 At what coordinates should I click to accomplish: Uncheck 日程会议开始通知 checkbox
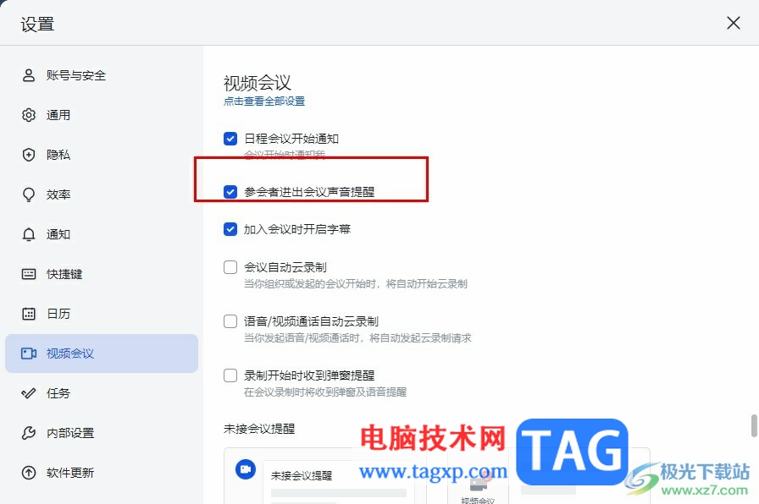pos(230,139)
